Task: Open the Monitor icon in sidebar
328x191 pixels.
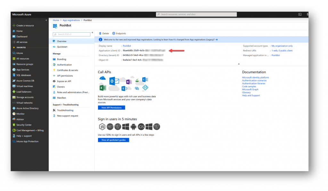Action: (x=14, y=114)
